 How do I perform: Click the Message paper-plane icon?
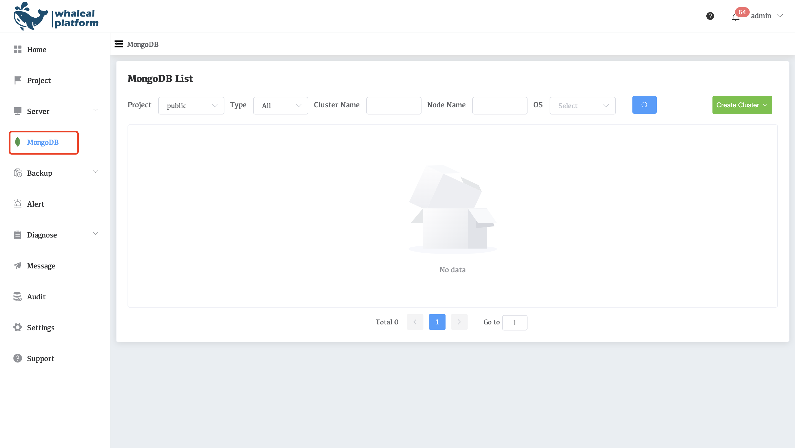[18, 265]
